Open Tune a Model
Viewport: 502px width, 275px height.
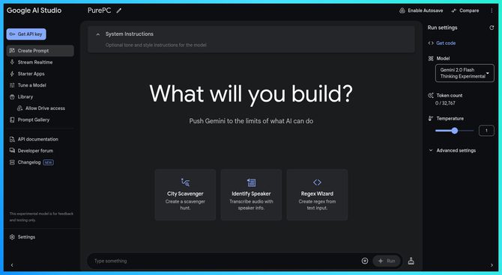coord(31,85)
